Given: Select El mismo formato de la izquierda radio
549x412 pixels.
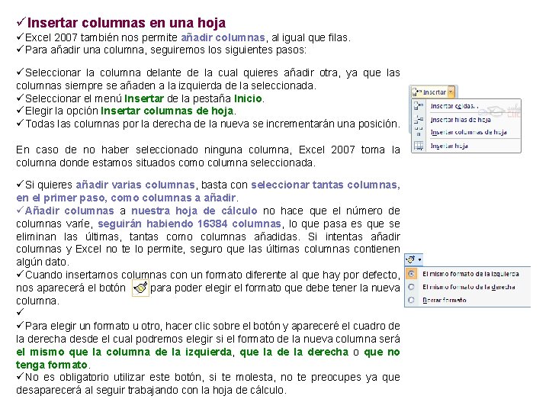Looking at the screenshot, I should click(411, 274).
